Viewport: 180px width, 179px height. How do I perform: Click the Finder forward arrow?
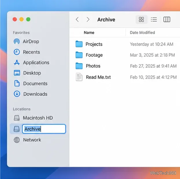pos(88,19)
